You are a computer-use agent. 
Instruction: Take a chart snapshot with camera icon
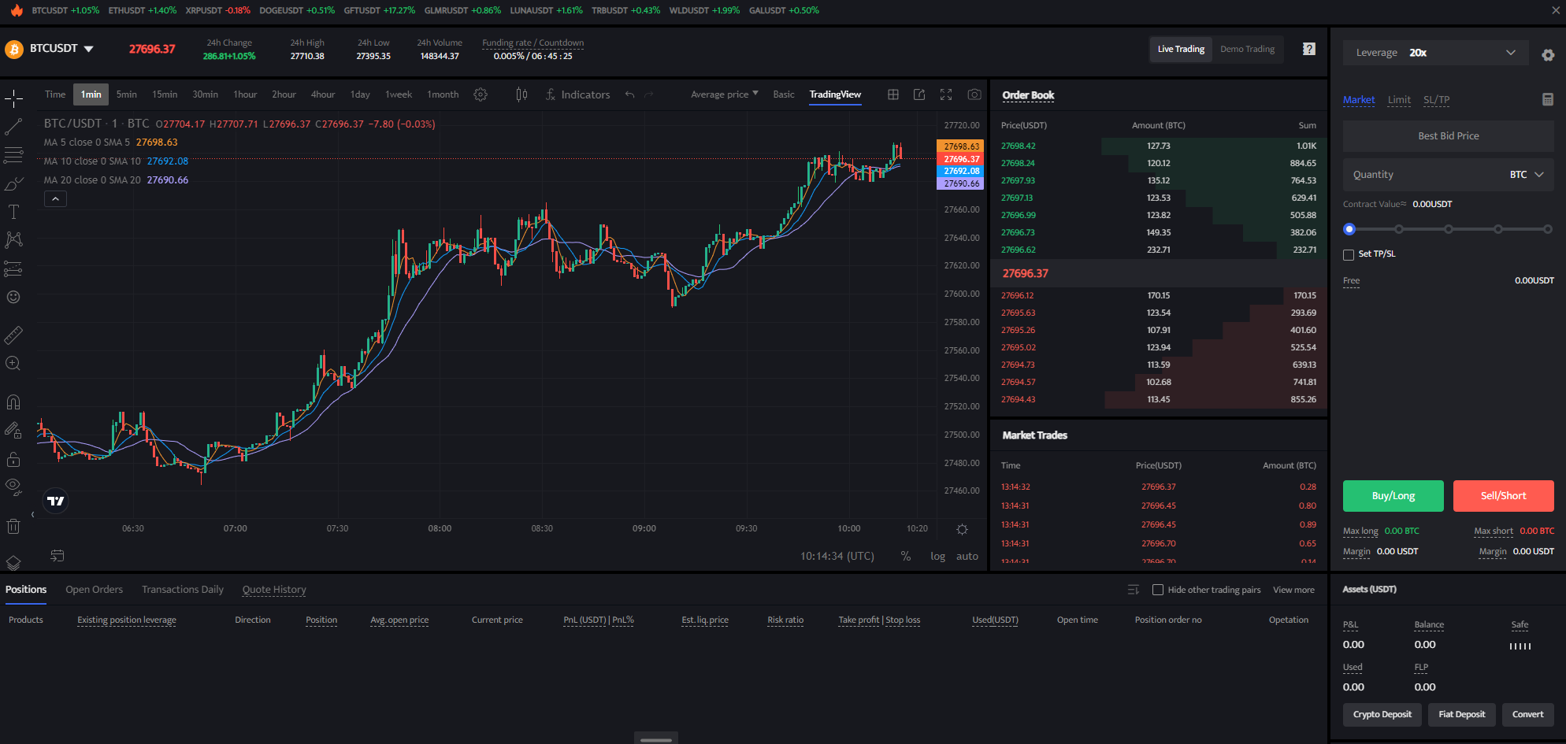pos(974,94)
